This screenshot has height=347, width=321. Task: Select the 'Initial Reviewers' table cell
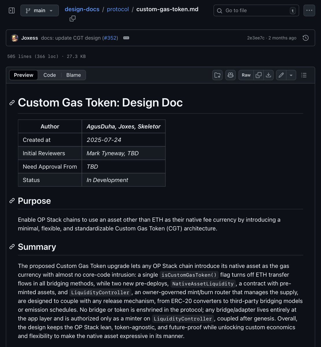click(x=50, y=153)
